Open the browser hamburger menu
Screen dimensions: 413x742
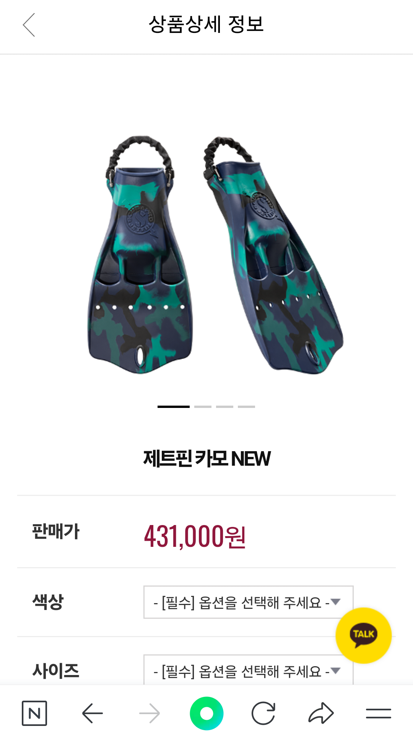coord(378,713)
